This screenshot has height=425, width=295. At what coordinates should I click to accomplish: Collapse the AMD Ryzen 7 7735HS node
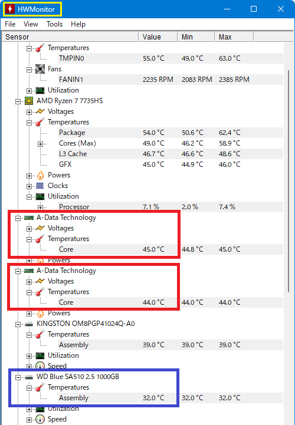(18, 101)
